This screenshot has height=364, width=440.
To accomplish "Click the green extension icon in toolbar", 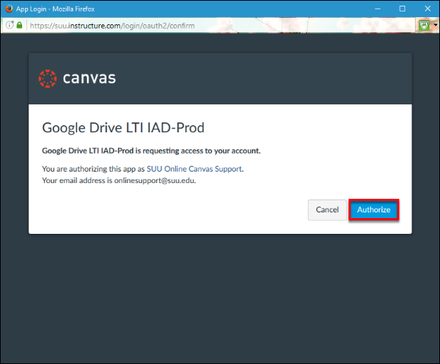I will pyautogui.click(x=424, y=26).
